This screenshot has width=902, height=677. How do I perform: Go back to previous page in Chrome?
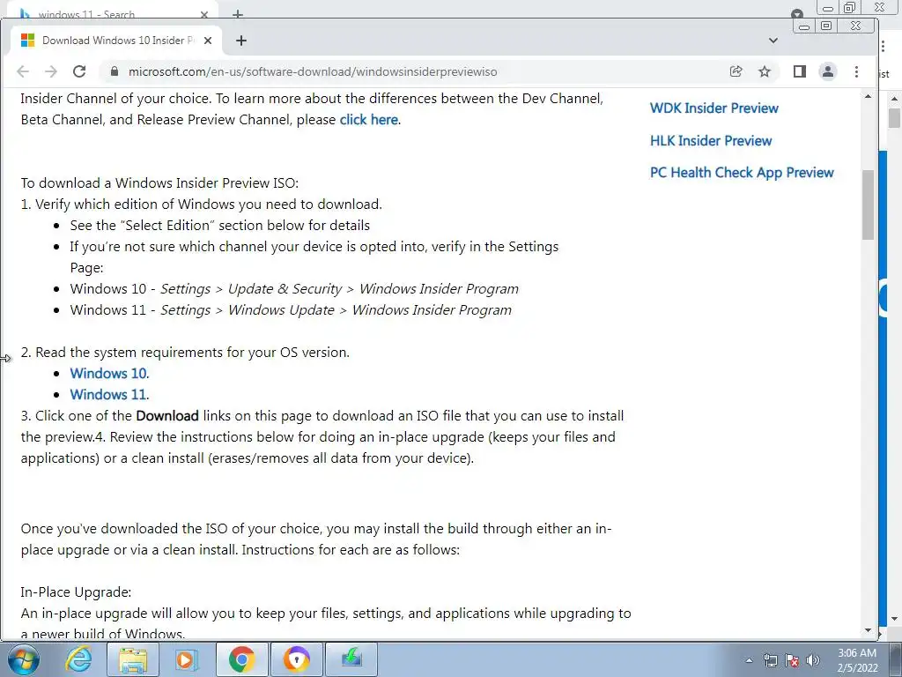point(22,71)
